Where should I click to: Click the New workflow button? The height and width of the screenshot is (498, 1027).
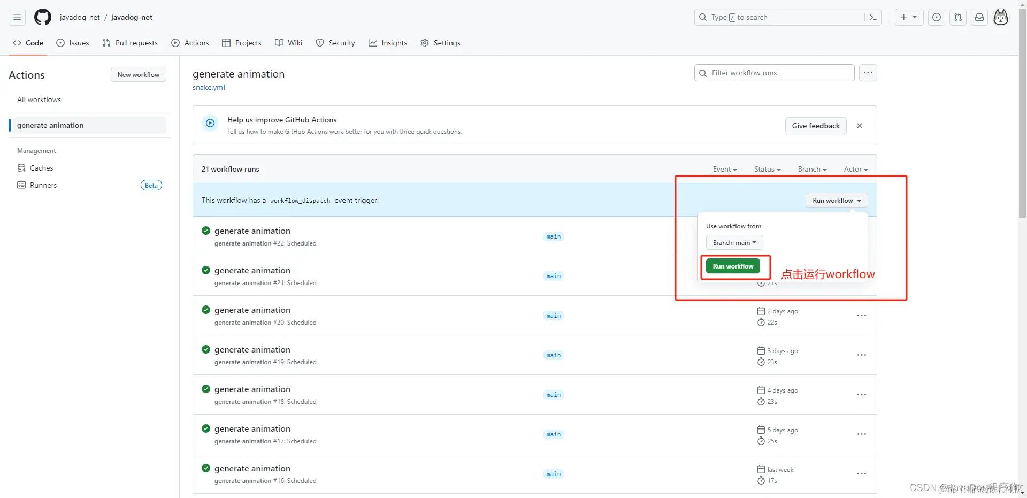tap(139, 75)
